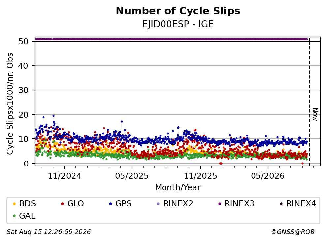This screenshot has height=242, width=327.
Task: Click the RINEX3 purple legend marker
Action: [x=220, y=204]
